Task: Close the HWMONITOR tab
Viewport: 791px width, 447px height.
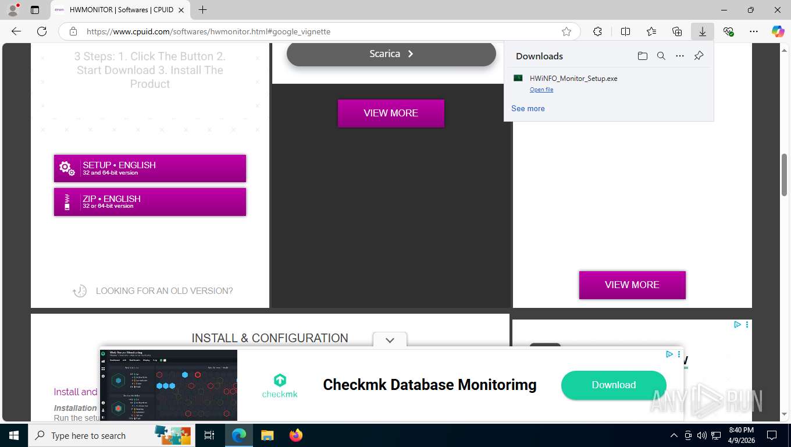Action: (x=181, y=10)
